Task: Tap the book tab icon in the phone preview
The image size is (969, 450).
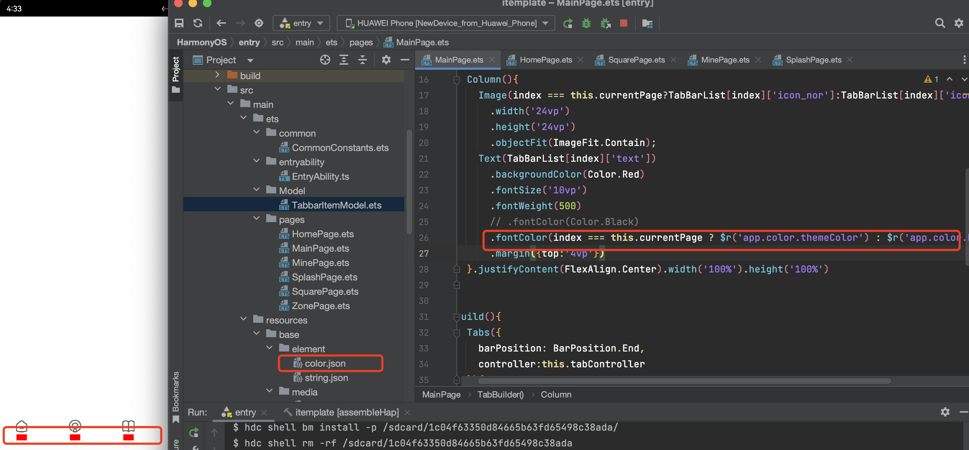Action: click(x=128, y=426)
